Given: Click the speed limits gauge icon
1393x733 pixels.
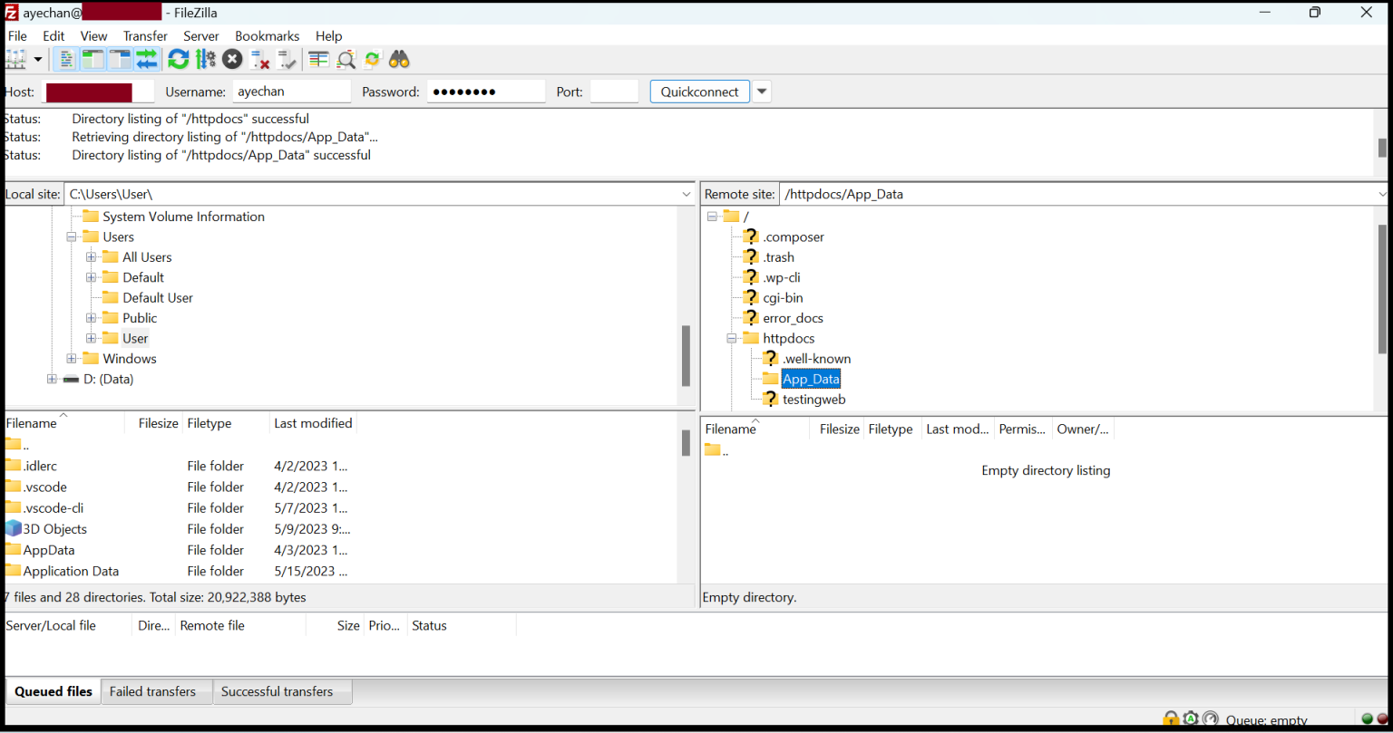Looking at the screenshot, I should (x=1210, y=719).
